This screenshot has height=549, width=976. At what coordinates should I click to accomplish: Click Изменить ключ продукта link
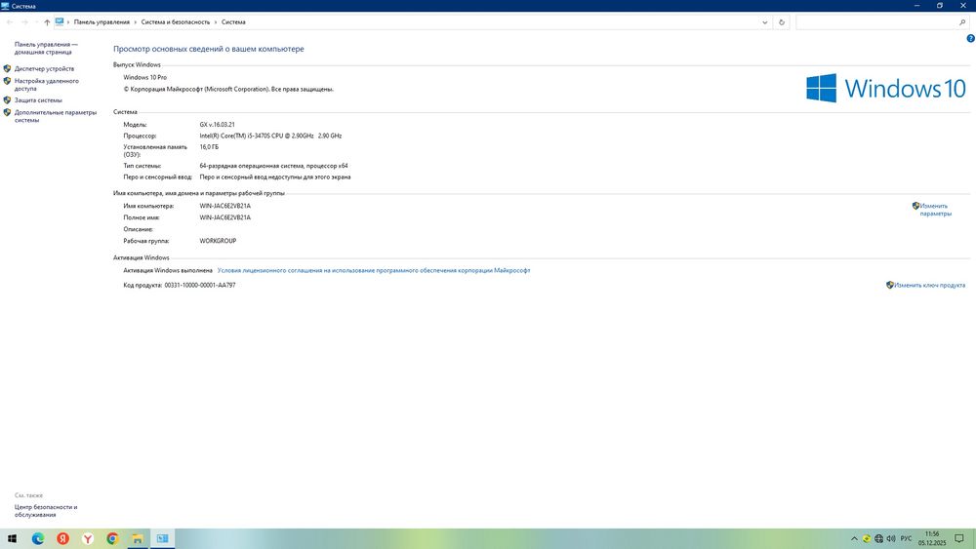point(929,285)
